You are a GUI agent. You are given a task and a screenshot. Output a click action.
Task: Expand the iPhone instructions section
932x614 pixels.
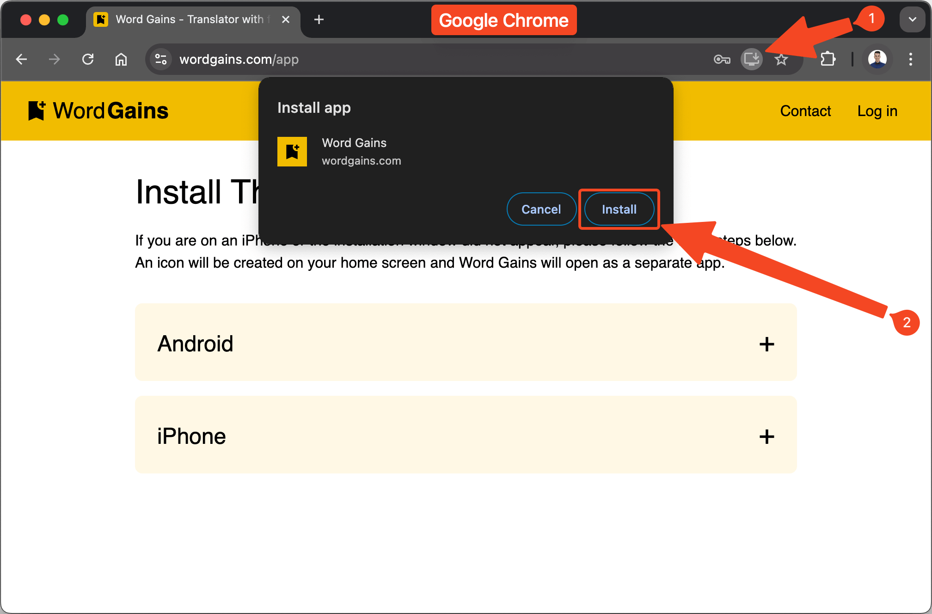tap(466, 435)
